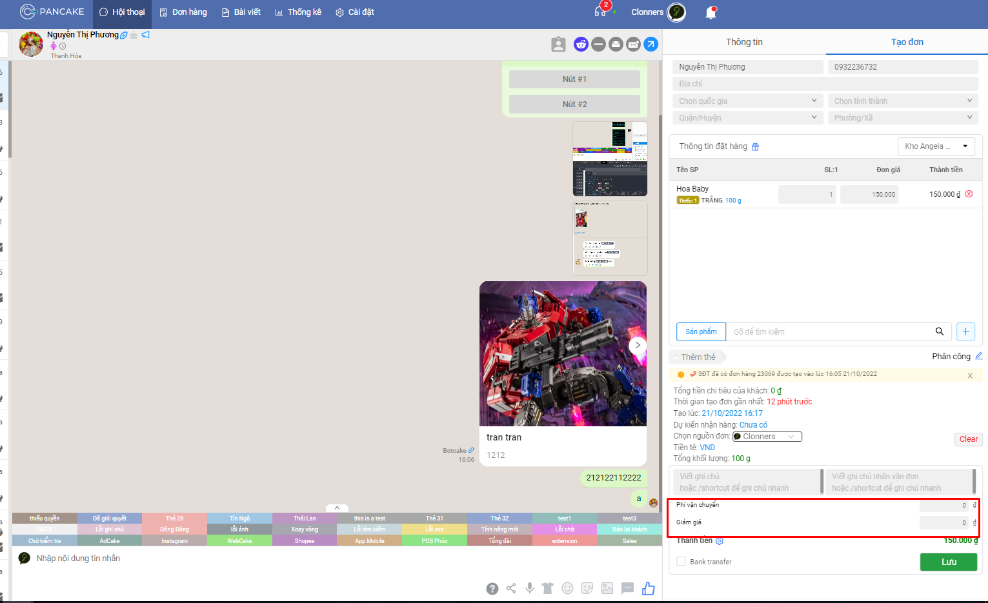This screenshot has height=603, width=988.
Task: Click the microphone icon
Action: 529,588
